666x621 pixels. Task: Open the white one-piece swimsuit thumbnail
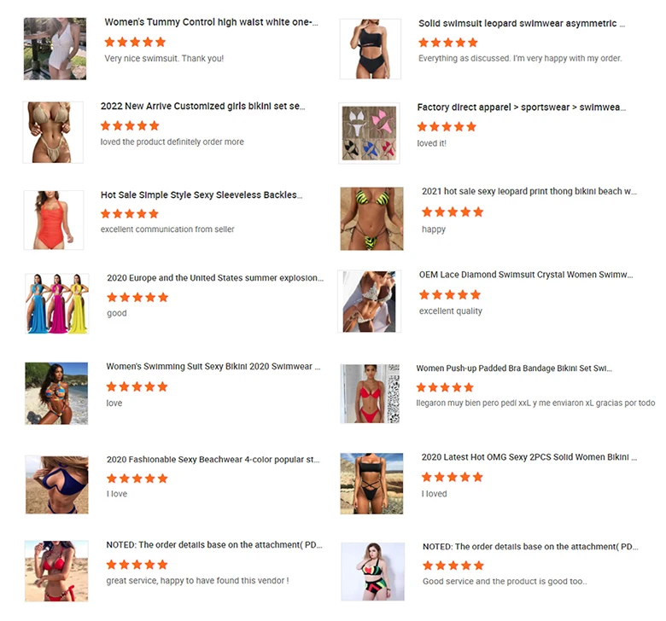pyautogui.click(x=55, y=49)
